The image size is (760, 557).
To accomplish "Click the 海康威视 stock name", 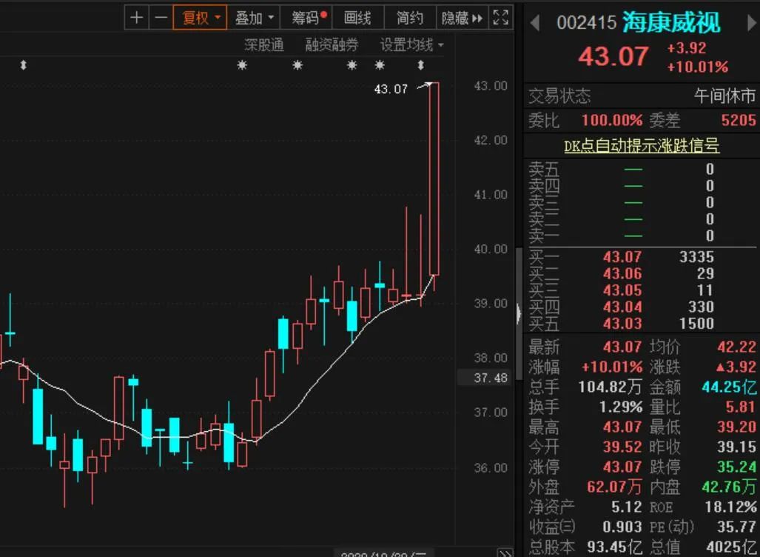I will (x=671, y=22).
